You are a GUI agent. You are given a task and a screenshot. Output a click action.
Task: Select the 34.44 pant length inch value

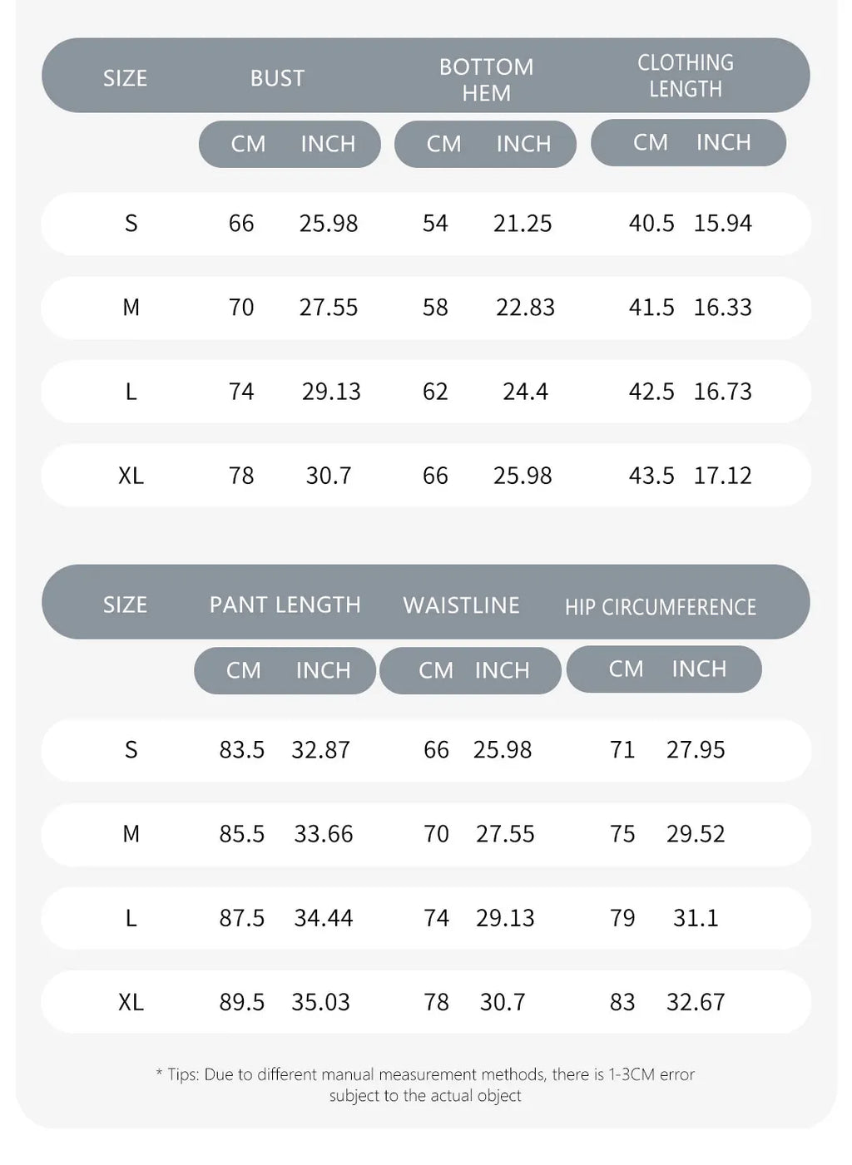[x=323, y=918]
